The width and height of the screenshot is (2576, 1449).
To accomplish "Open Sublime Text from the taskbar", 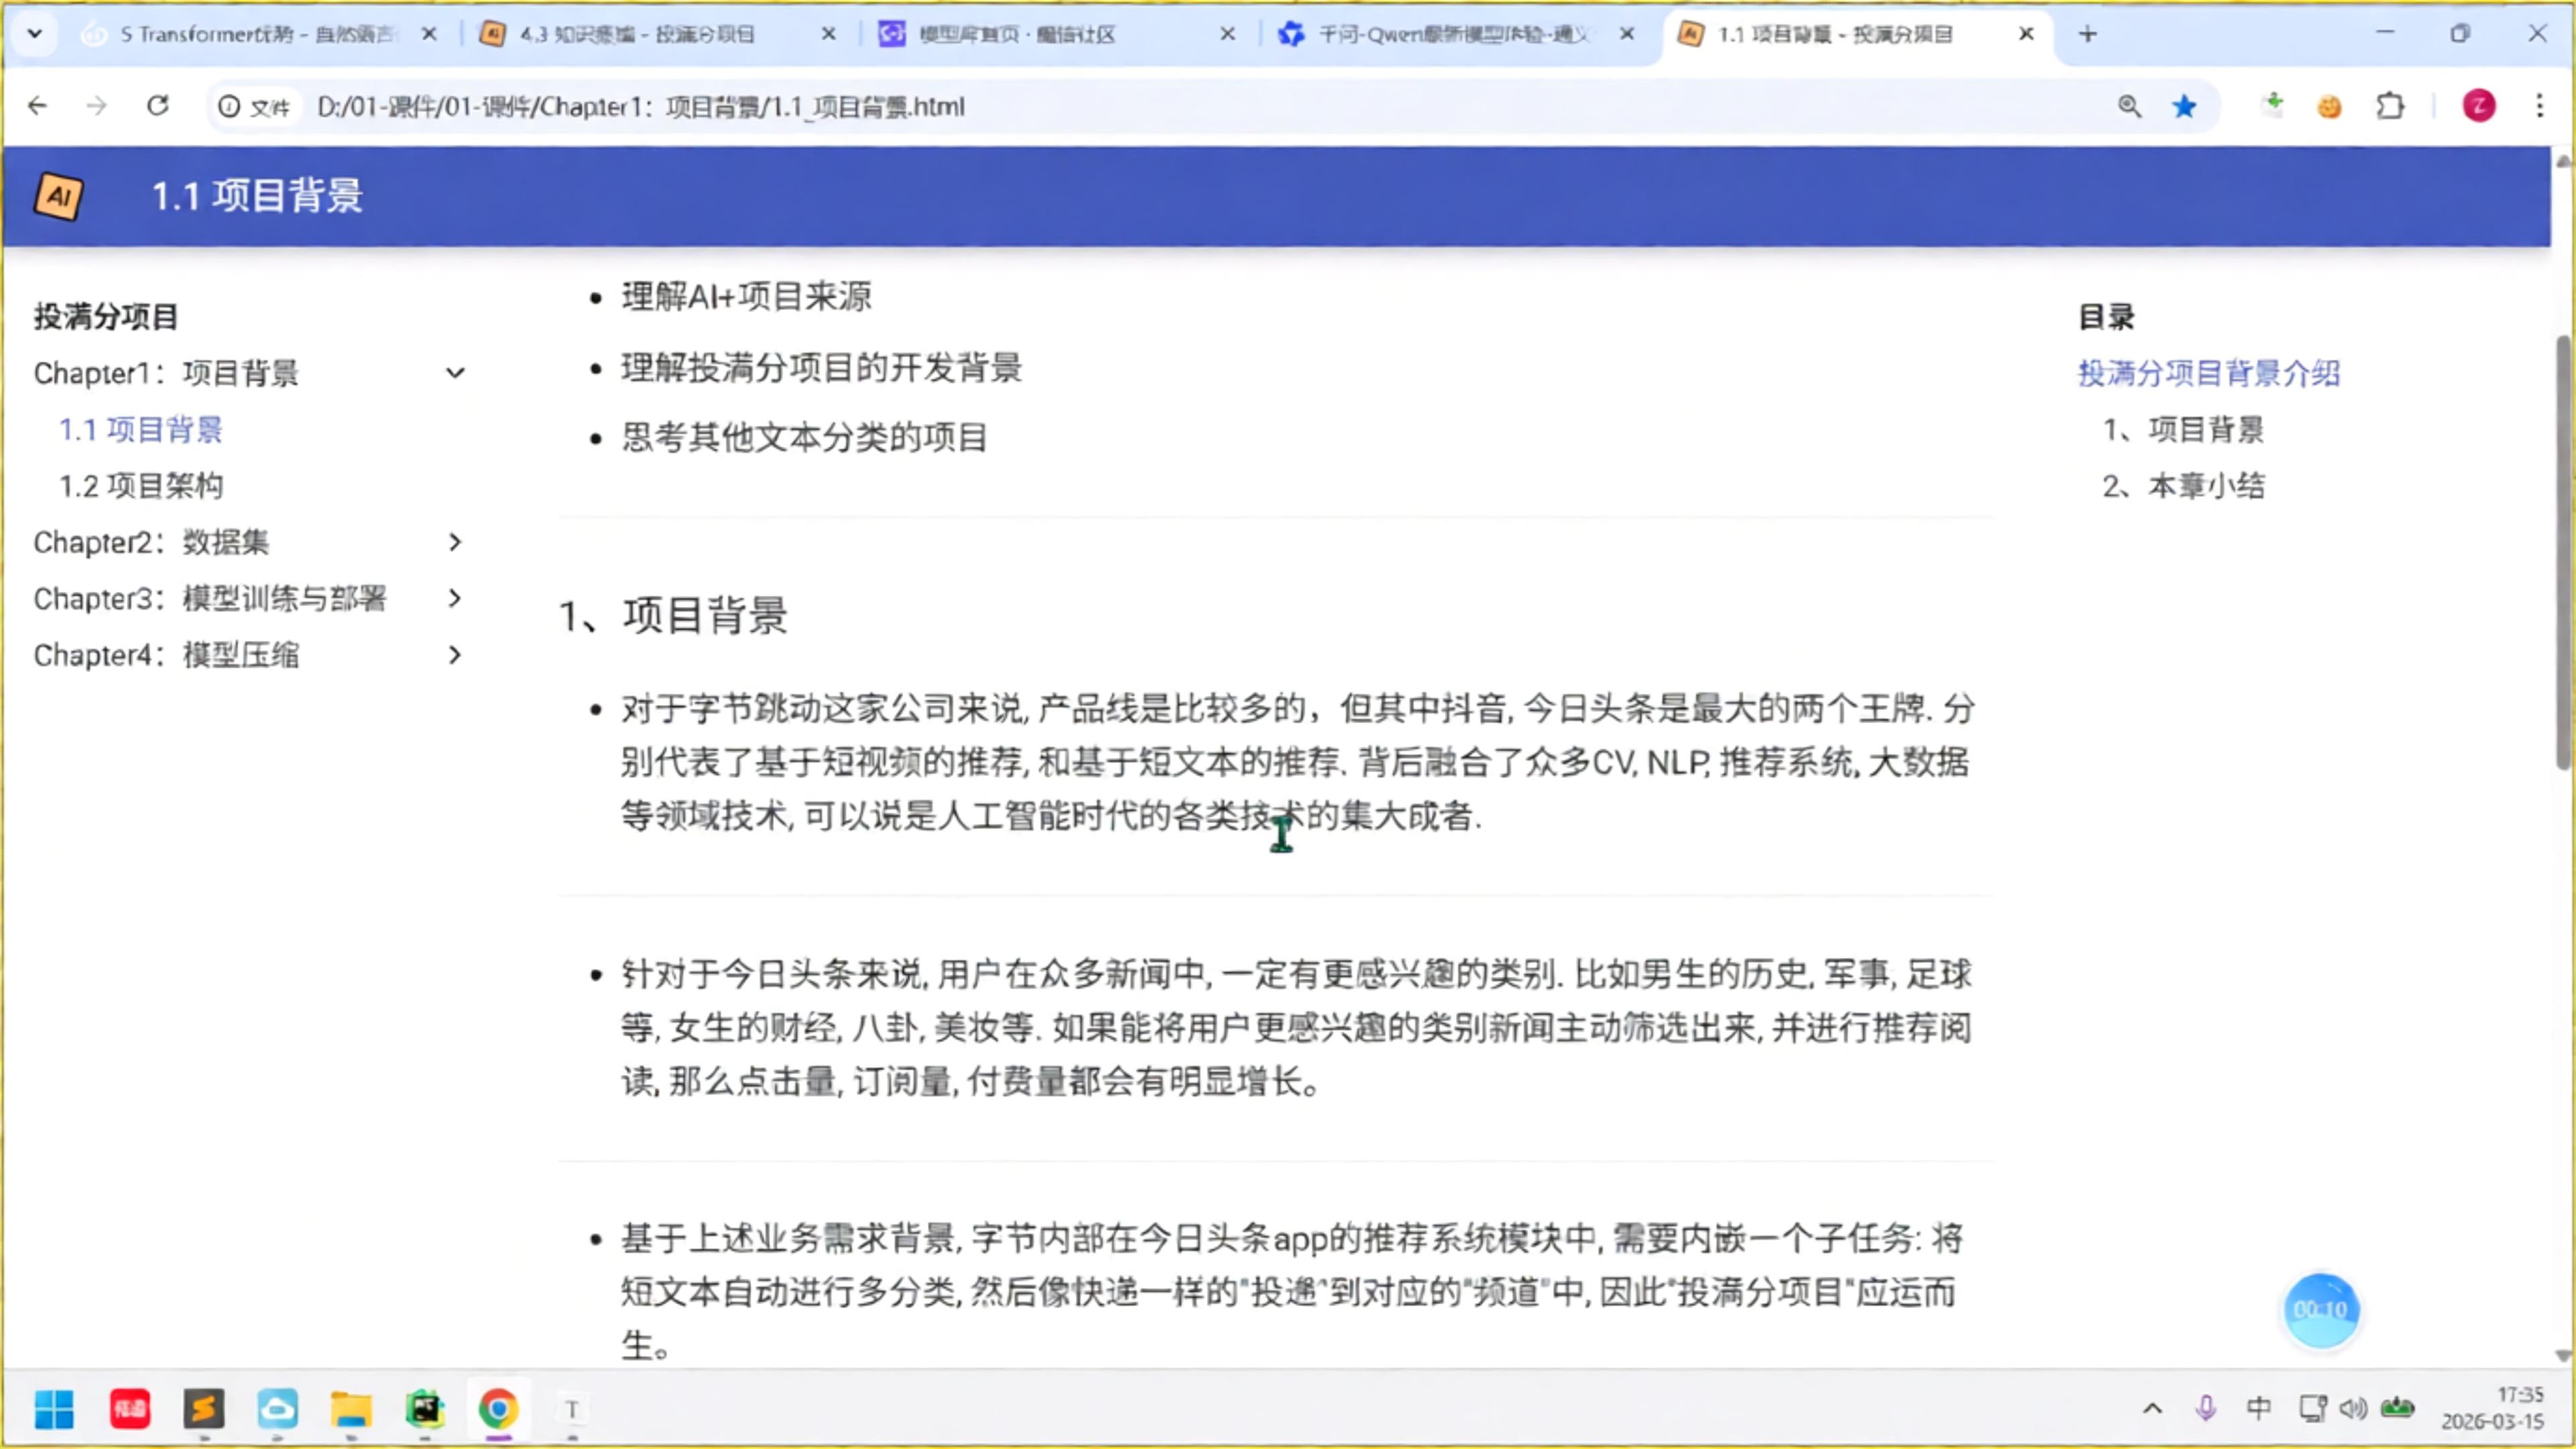I will (204, 1410).
